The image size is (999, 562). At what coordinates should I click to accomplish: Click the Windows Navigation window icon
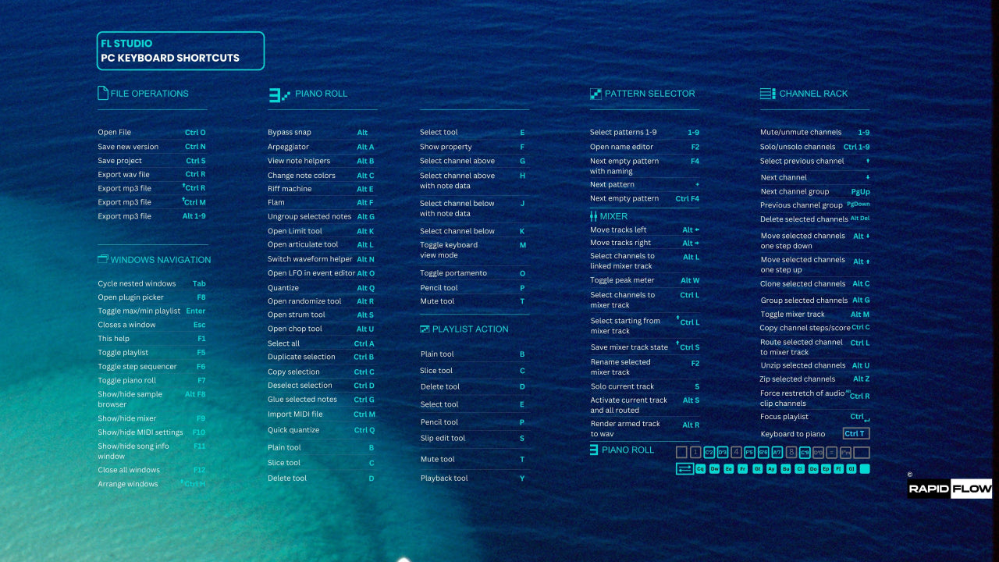click(x=102, y=259)
